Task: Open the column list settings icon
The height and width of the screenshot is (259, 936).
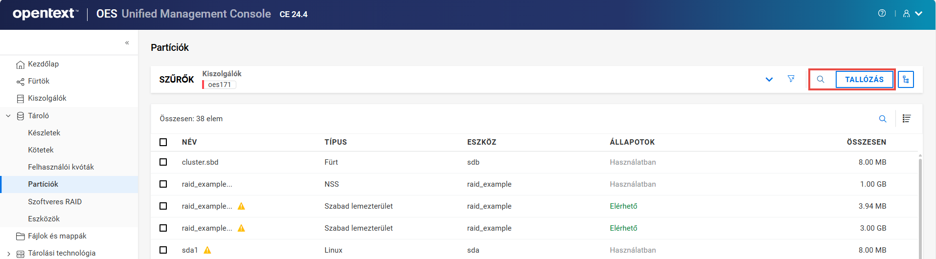Action: coord(907,119)
